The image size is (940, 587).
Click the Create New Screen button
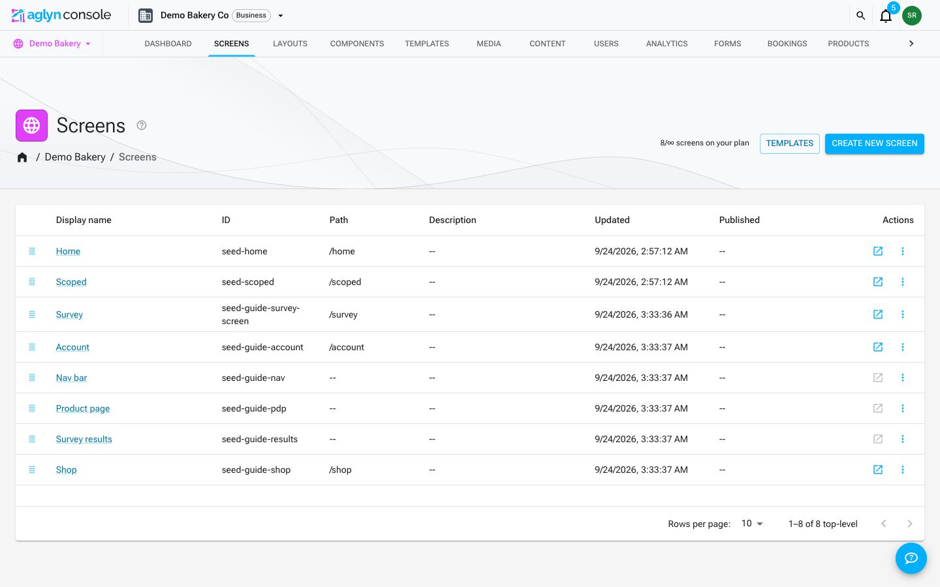tap(875, 143)
